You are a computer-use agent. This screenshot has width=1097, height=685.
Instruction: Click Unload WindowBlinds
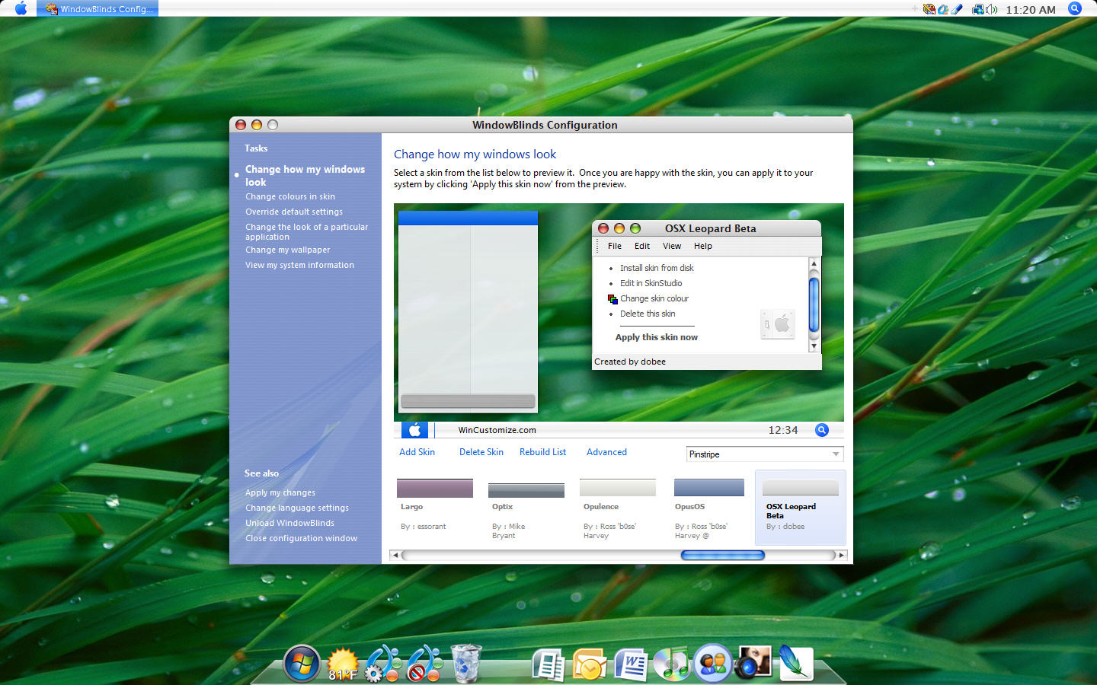click(290, 523)
